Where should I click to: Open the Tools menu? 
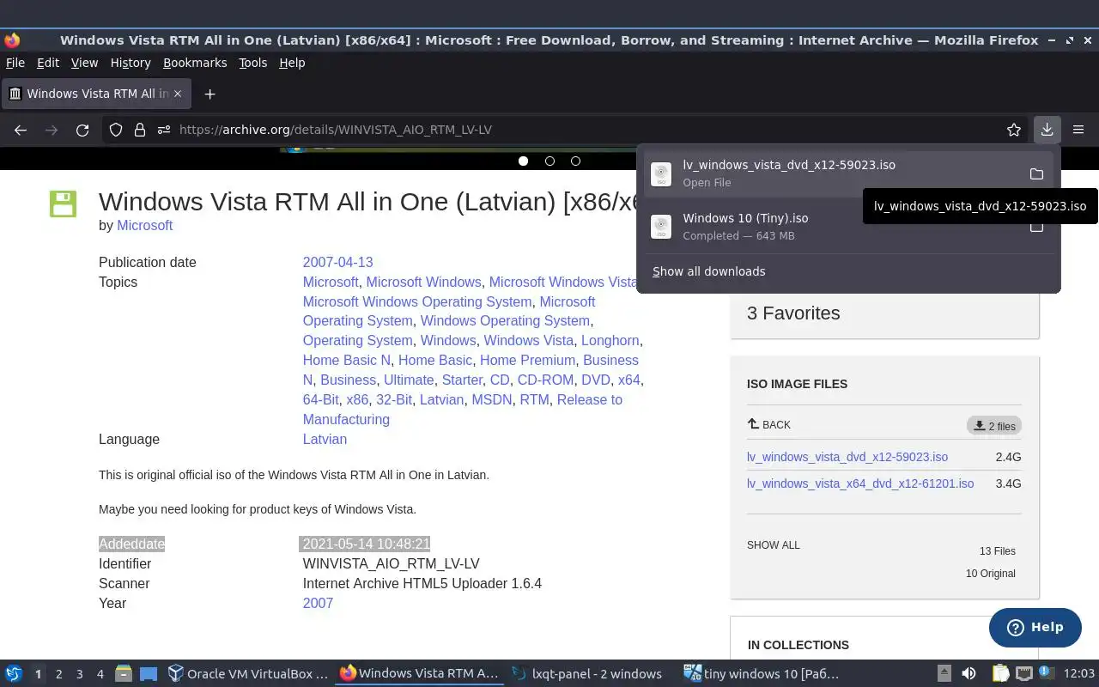pos(252,63)
